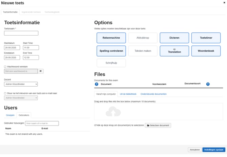227x157 pixels.
Task: Click the file drop zone box
Action: coord(159,111)
